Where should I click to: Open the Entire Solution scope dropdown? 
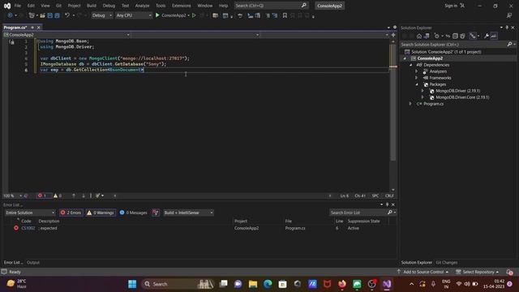click(30, 213)
